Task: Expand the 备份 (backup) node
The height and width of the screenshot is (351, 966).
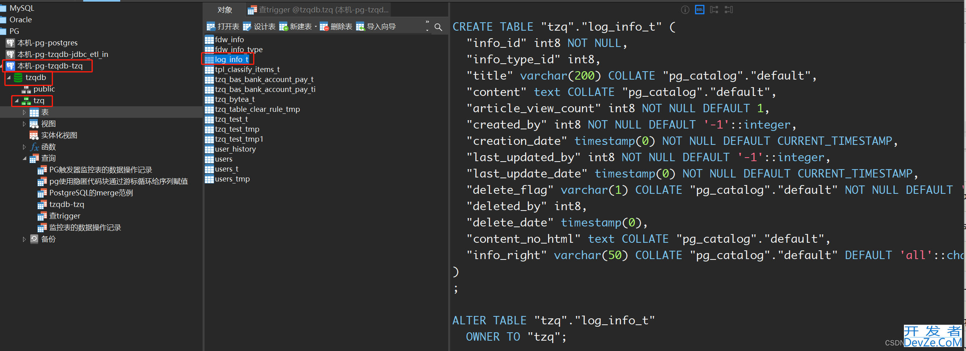Action: click(24, 240)
